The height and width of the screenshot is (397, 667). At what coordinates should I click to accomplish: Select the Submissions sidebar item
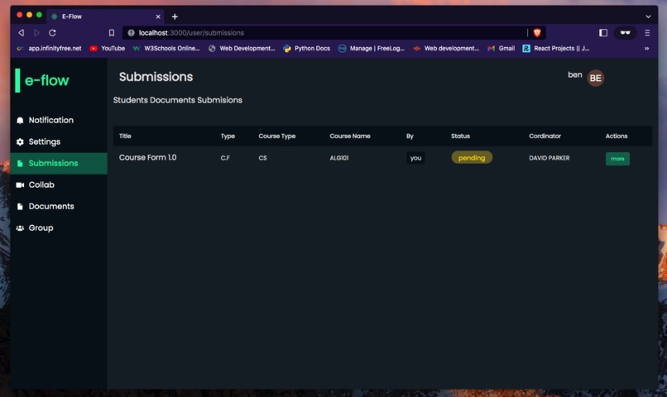[59, 163]
